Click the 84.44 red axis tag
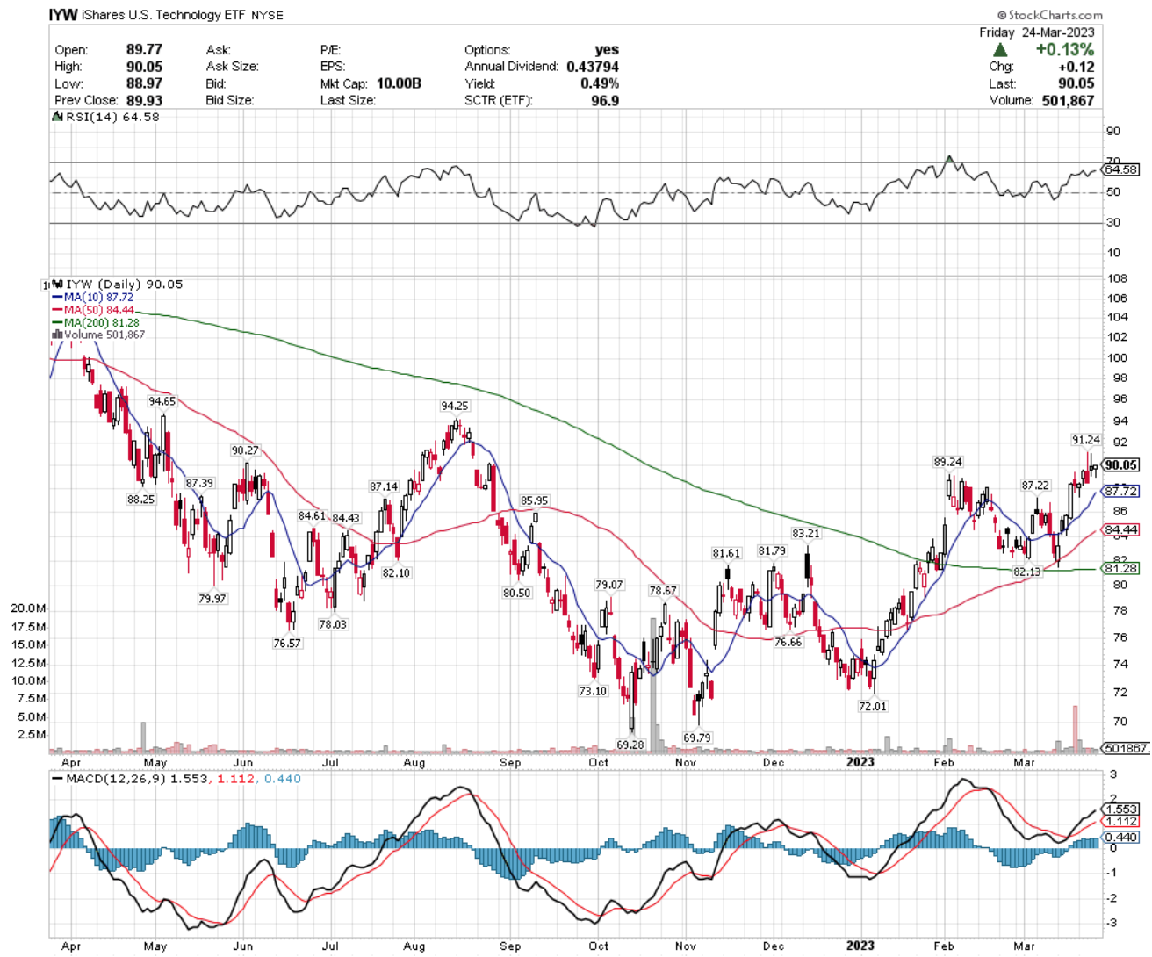The width and height of the screenshot is (1152, 957). (1121, 529)
